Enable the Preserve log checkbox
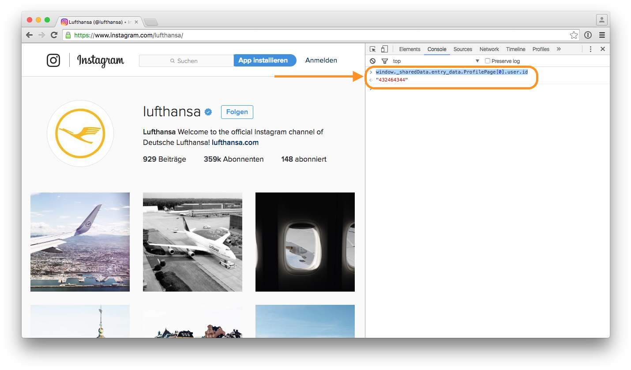The image size is (631, 370). click(487, 61)
